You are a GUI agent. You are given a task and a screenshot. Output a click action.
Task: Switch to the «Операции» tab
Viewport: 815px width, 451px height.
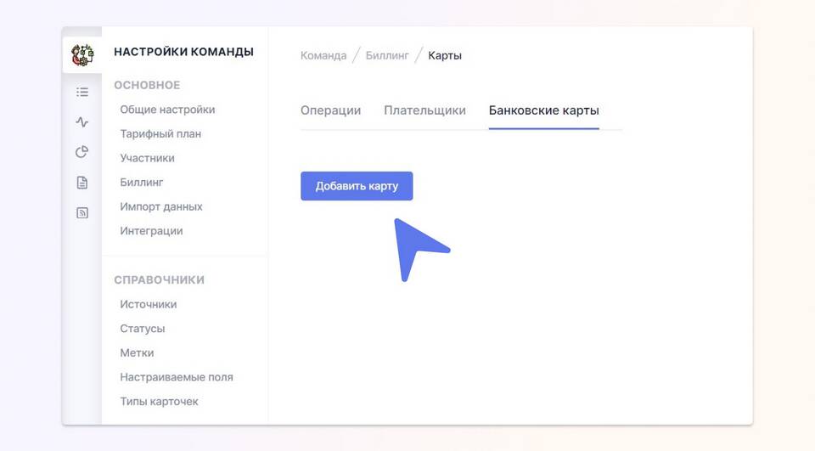tap(330, 110)
